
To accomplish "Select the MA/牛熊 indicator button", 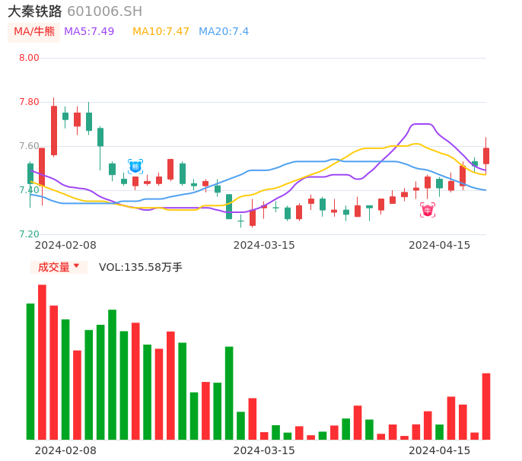I will tap(34, 32).
